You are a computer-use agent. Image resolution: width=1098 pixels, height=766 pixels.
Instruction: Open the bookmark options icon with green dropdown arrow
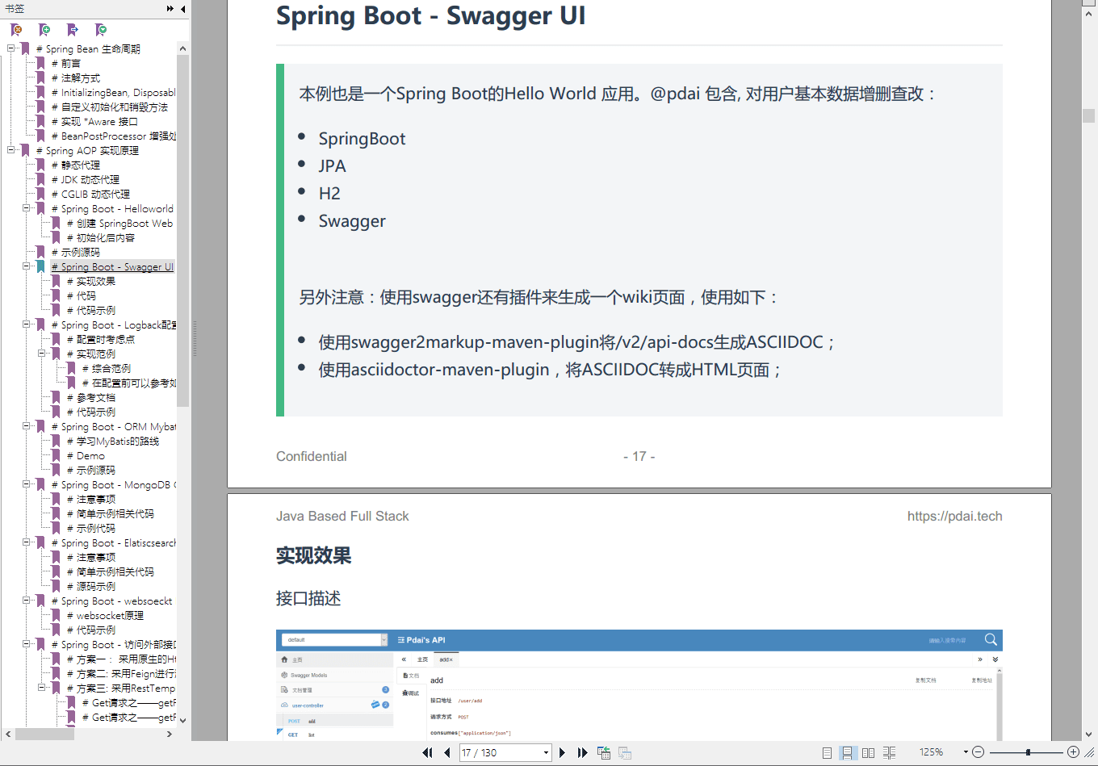(101, 30)
